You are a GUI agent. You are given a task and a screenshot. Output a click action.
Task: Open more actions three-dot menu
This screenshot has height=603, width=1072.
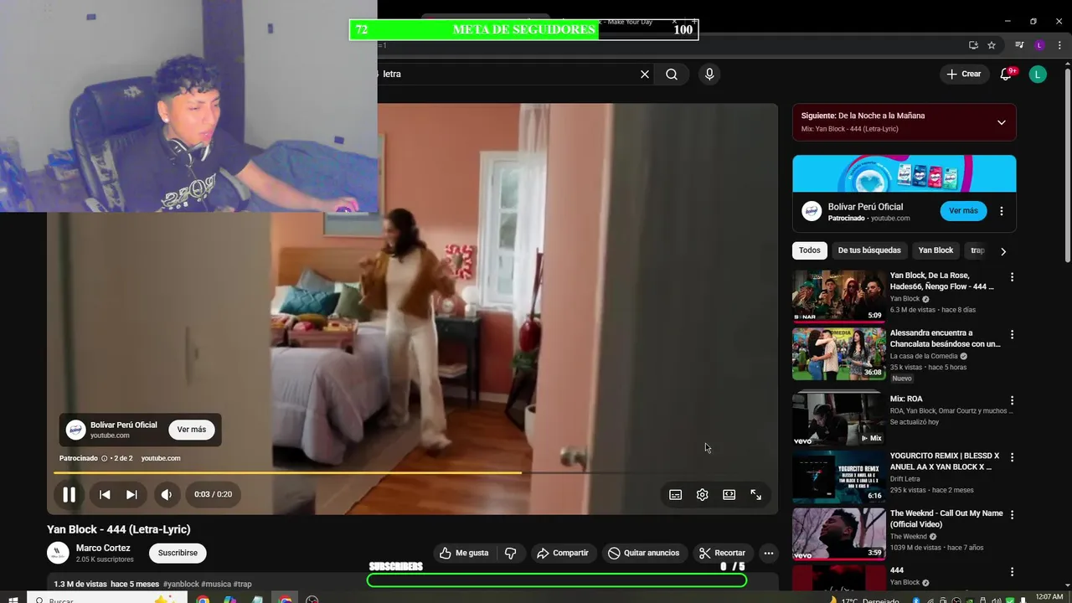click(x=768, y=553)
